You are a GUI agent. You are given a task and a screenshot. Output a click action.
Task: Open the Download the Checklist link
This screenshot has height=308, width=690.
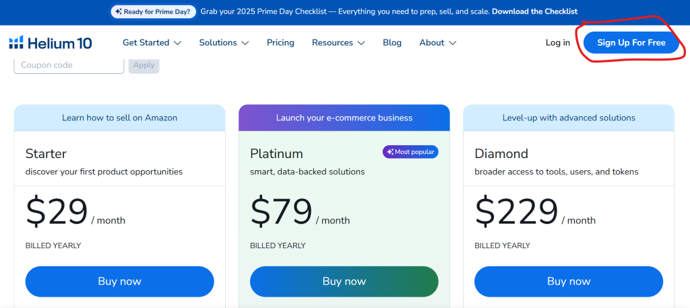point(534,11)
